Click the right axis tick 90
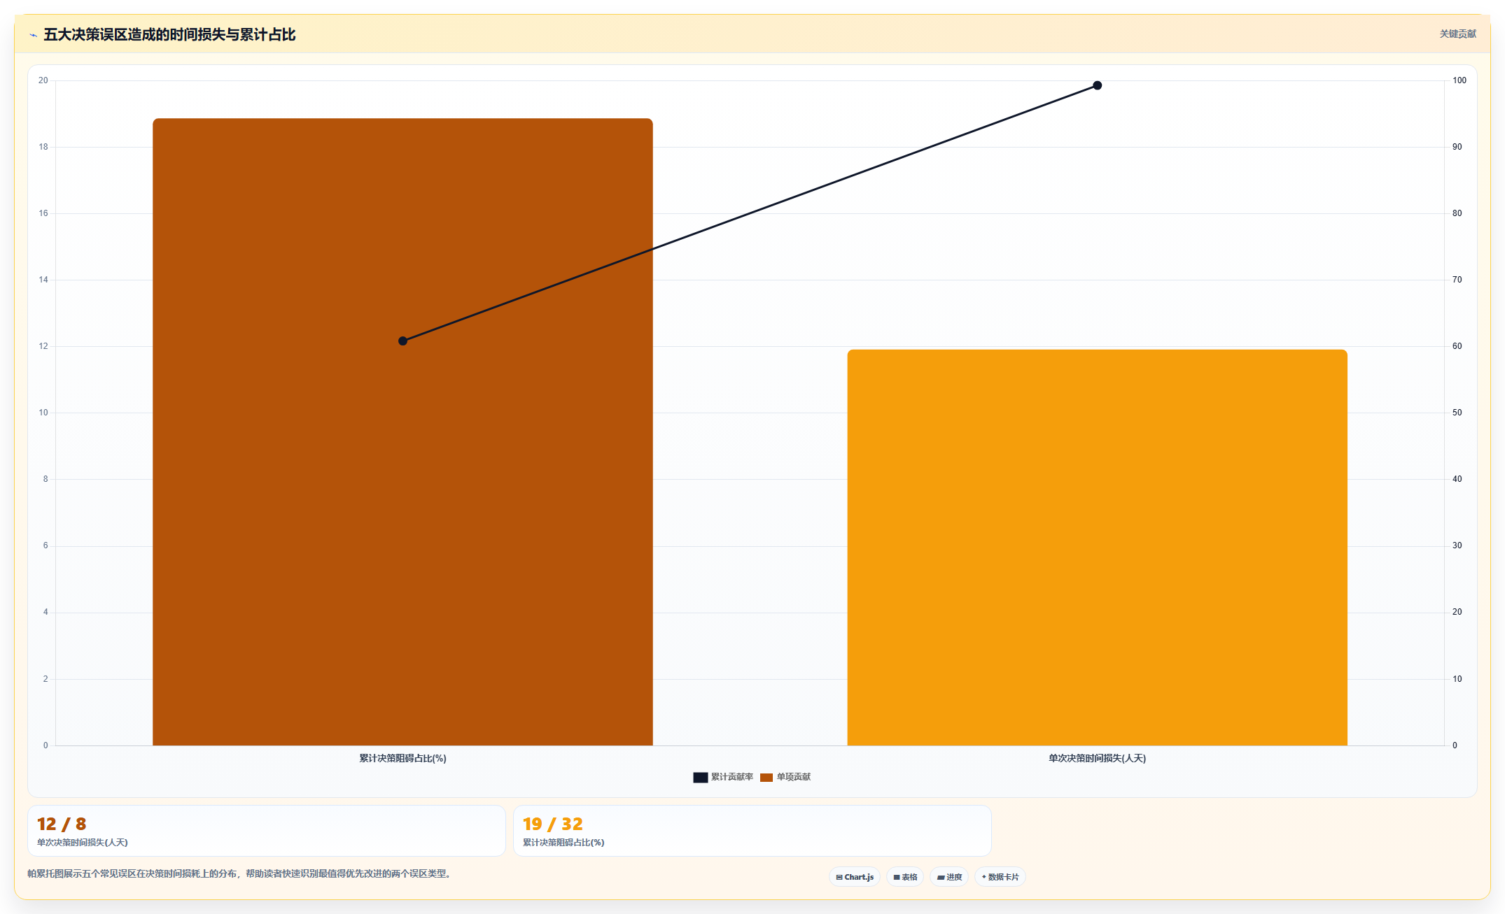This screenshot has width=1505, height=914. point(1457,147)
